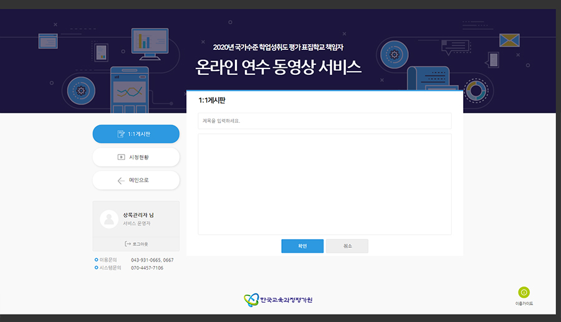This screenshot has height=322, width=561.
Task: Click the 이용문의 phone number 043-931-0665
Action: 152,260
